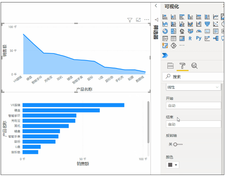The image size is (226, 176).
Task: Select the R script visual
Action: click(x=190, y=38)
